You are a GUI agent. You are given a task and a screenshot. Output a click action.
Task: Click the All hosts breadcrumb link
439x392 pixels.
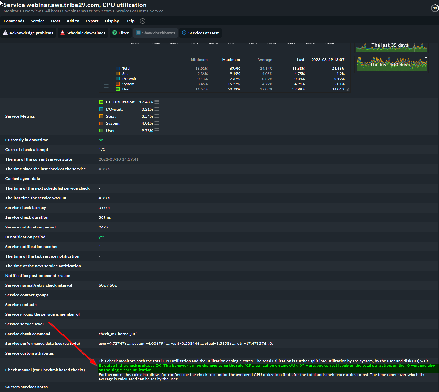[x=53, y=11]
